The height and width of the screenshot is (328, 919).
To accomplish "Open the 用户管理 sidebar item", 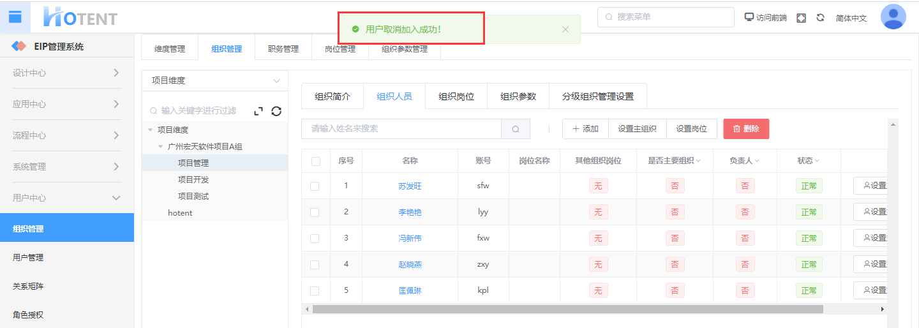I will [67, 258].
